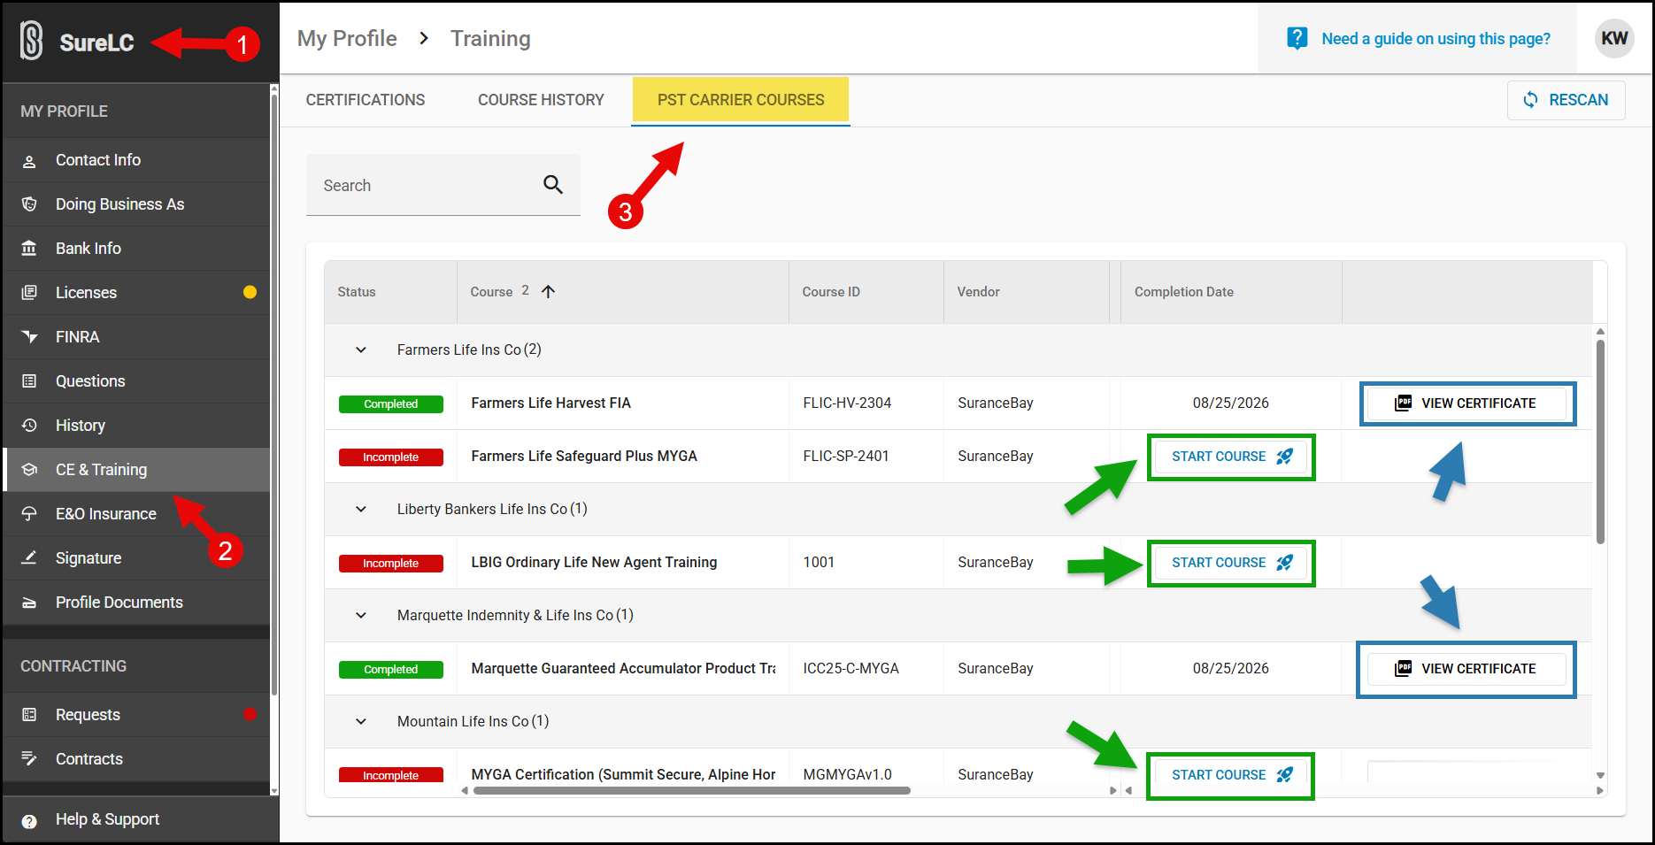This screenshot has width=1655, height=845.
Task: Collapse the Farmers Life Ins Co group
Action: 361,350
